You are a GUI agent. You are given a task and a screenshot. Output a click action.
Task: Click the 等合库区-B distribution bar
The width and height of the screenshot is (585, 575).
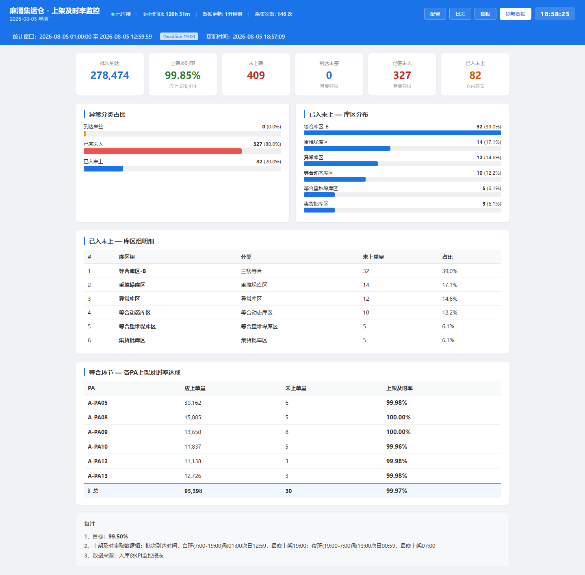click(403, 133)
